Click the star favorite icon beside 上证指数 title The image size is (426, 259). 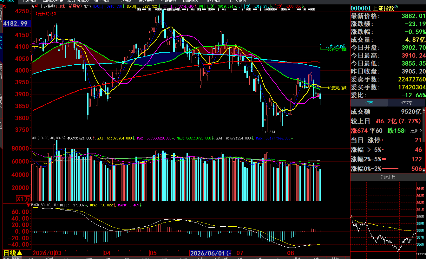33,6
